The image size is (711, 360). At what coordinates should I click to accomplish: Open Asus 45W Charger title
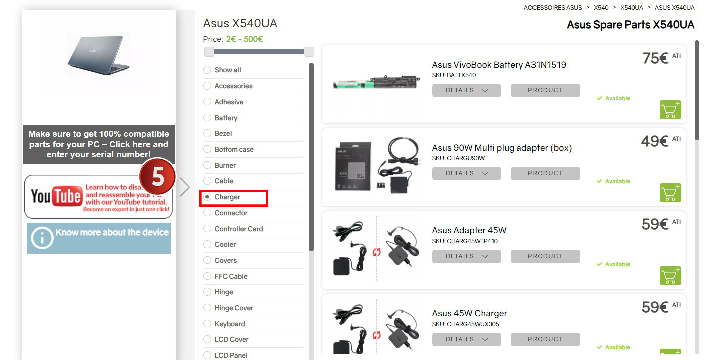(x=470, y=314)
